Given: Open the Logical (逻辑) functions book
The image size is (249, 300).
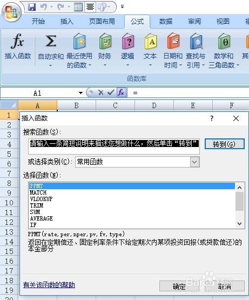Looking at the screenshot, I should click(x=128, y=41).
